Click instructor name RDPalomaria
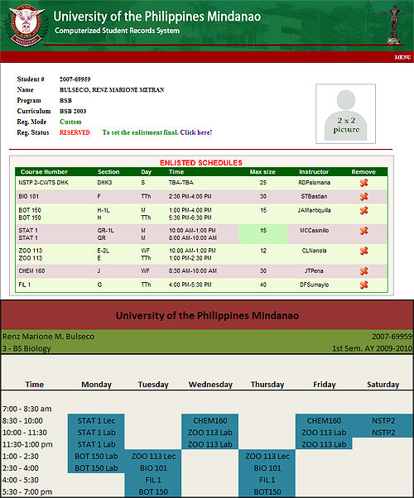 coord(314,183)
